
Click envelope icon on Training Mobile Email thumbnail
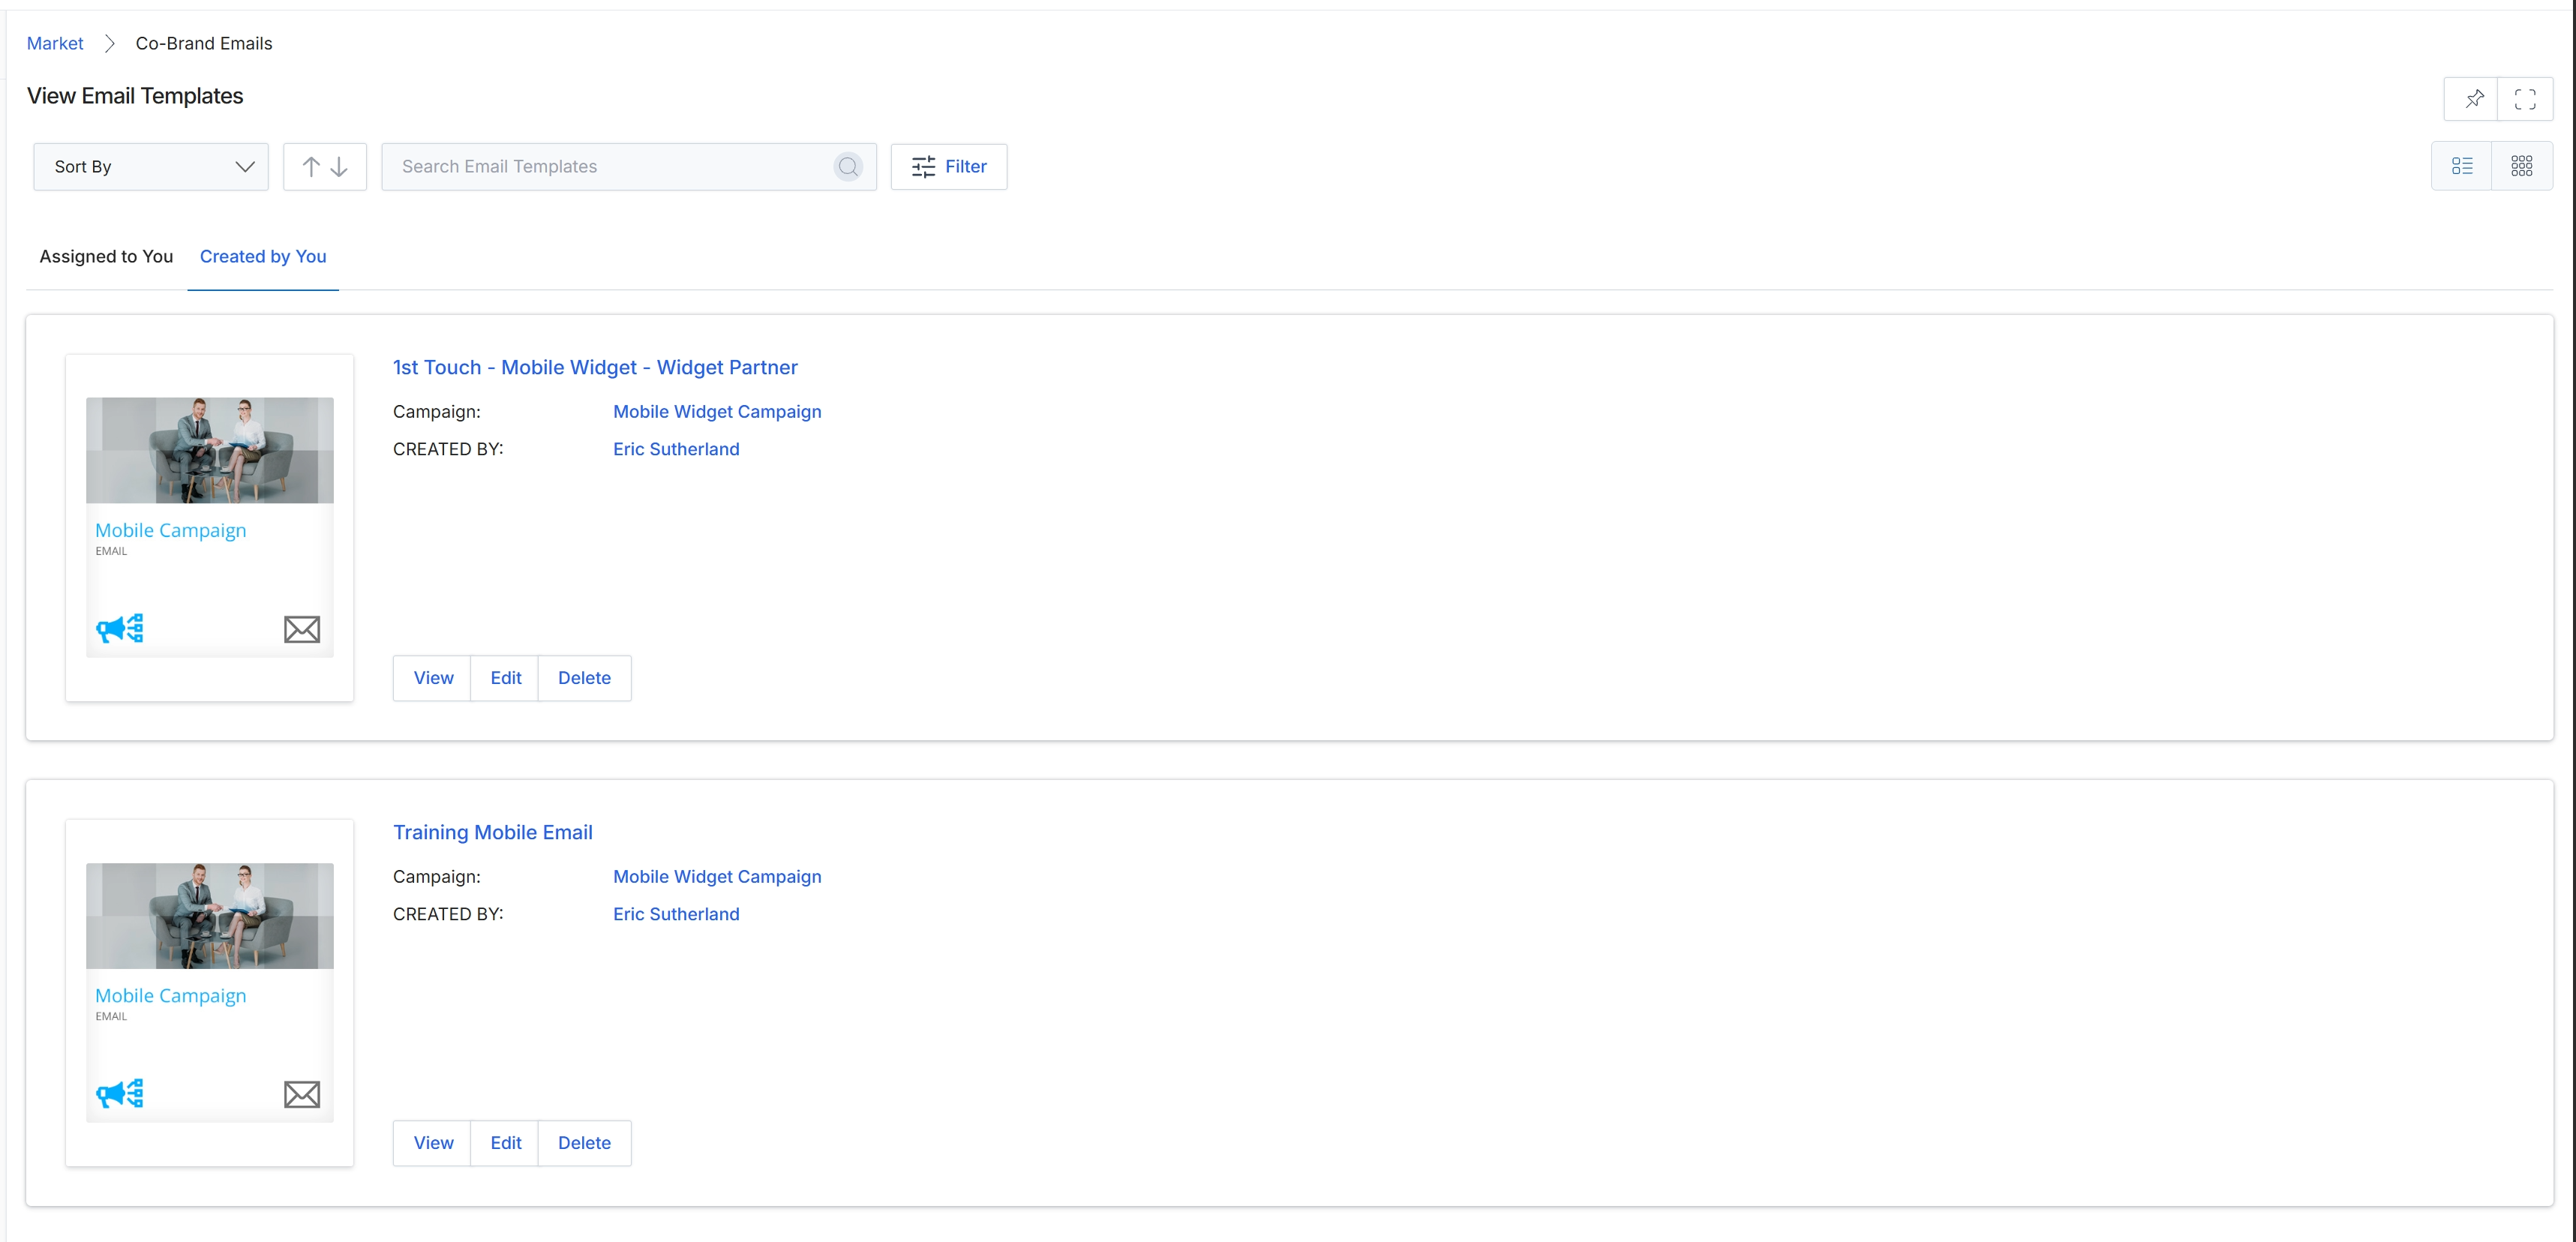pyautogui.click(x=302, y=1094)
